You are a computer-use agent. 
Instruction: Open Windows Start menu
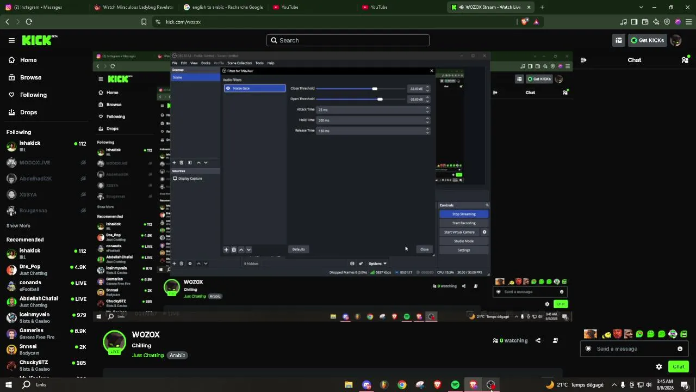pyautogui.click(x=9, y=385)
